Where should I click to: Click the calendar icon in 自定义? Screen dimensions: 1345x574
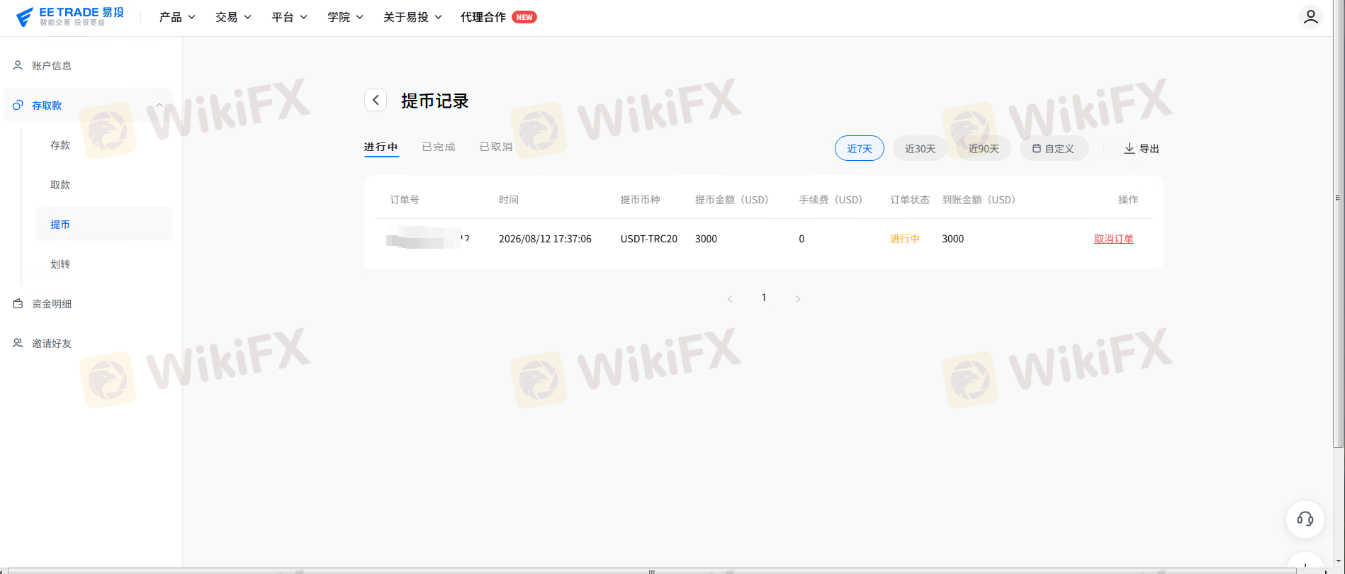click(x=1036, y=148)
